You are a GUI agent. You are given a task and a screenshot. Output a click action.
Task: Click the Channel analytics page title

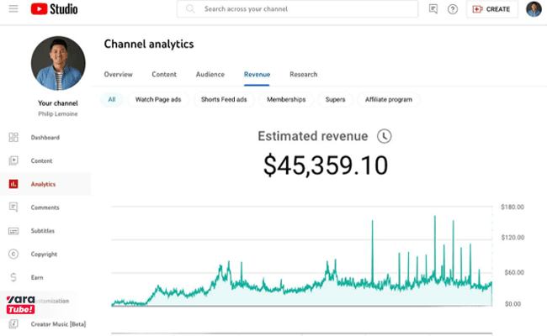tap(149, 45)
